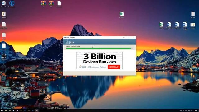Click the taskbar clock

pyautogui.click(x=190, y=110)
